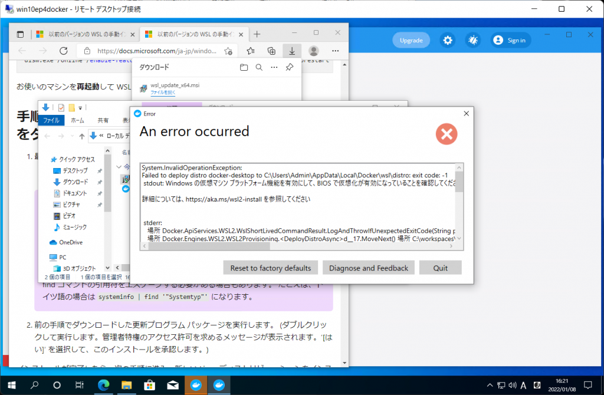Open volume control in system tray
The image size is (604, 395).
pos(512,385)
